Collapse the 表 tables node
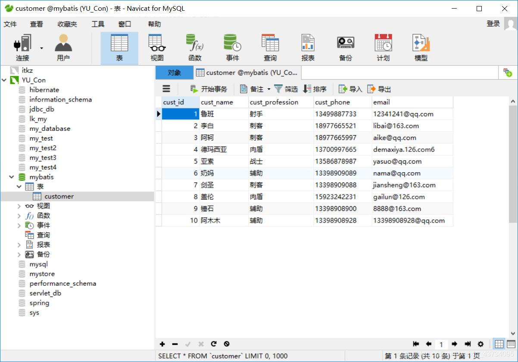The image size is (518, 362). coord(19,186)
